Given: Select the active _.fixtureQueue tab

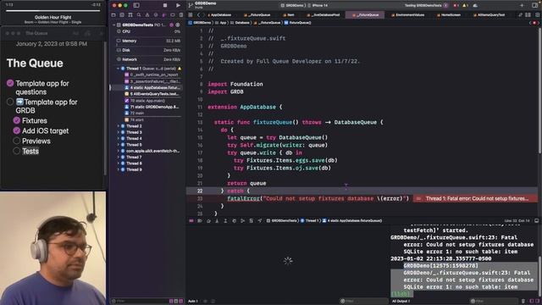Looking at the screenshot, I should [365, 15].
